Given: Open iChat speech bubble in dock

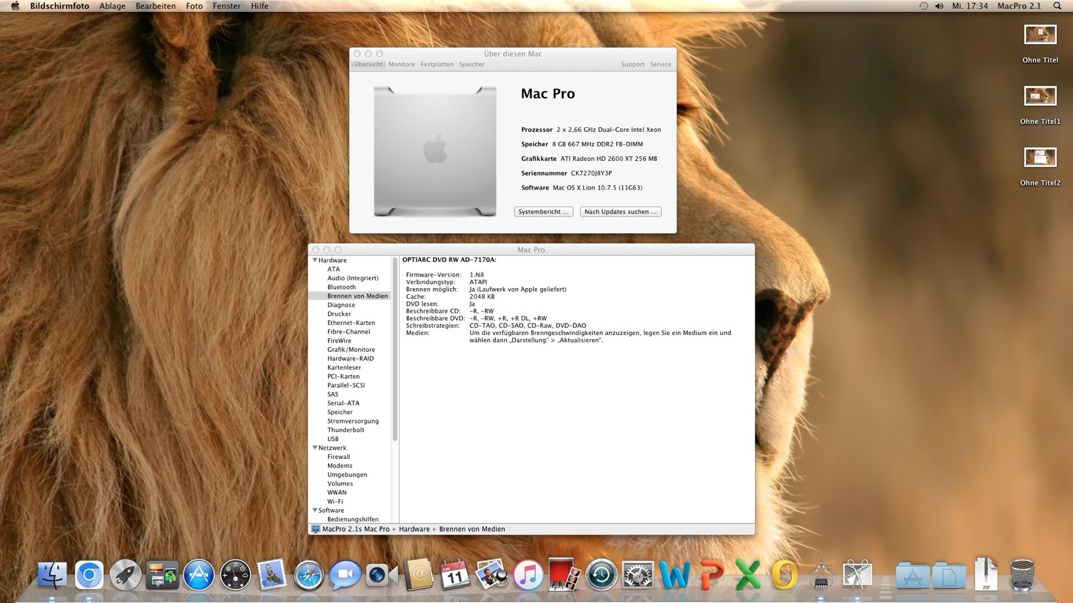Looking at the screenshot, I should [x=345, y=575].
